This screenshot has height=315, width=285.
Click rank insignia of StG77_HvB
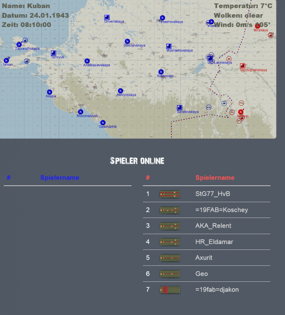tap(170, 194)
